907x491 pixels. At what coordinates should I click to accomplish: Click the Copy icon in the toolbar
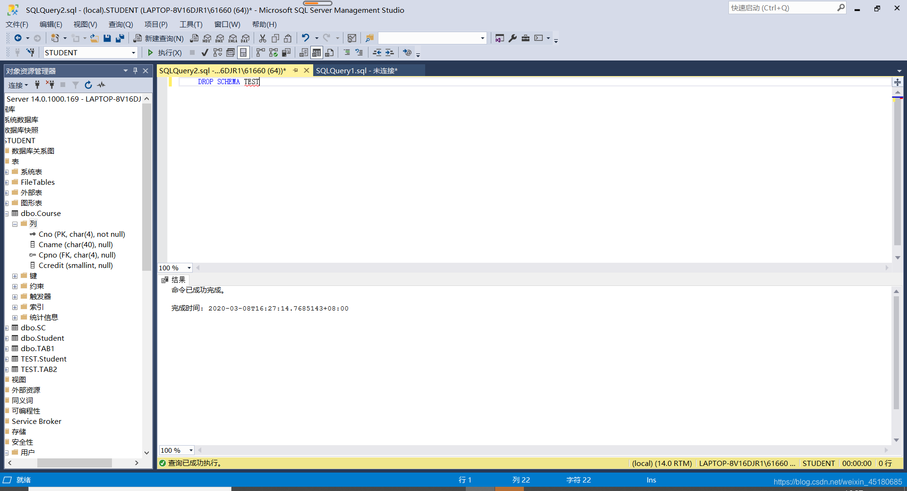click(x=275, y=38)
